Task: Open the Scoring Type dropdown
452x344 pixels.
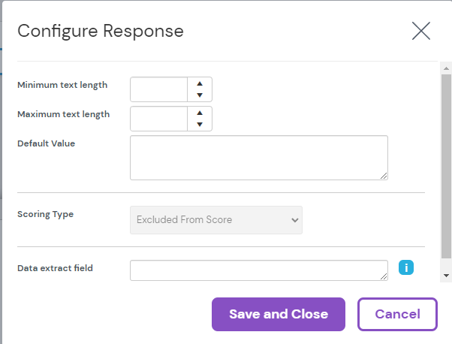Action: pyautogui.click(x=216, y=220)
